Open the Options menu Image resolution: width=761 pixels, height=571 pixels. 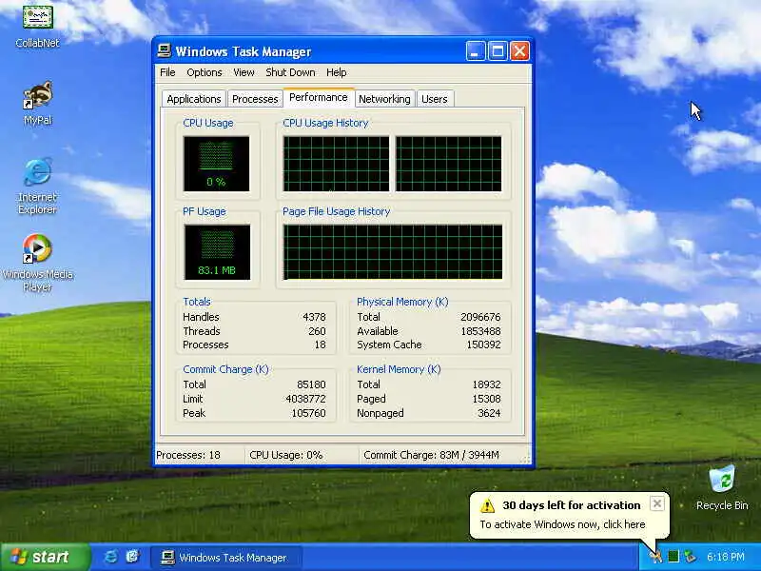[x=205, y=72]
